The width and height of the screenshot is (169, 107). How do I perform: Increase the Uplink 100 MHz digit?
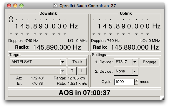tap(100, 20)
